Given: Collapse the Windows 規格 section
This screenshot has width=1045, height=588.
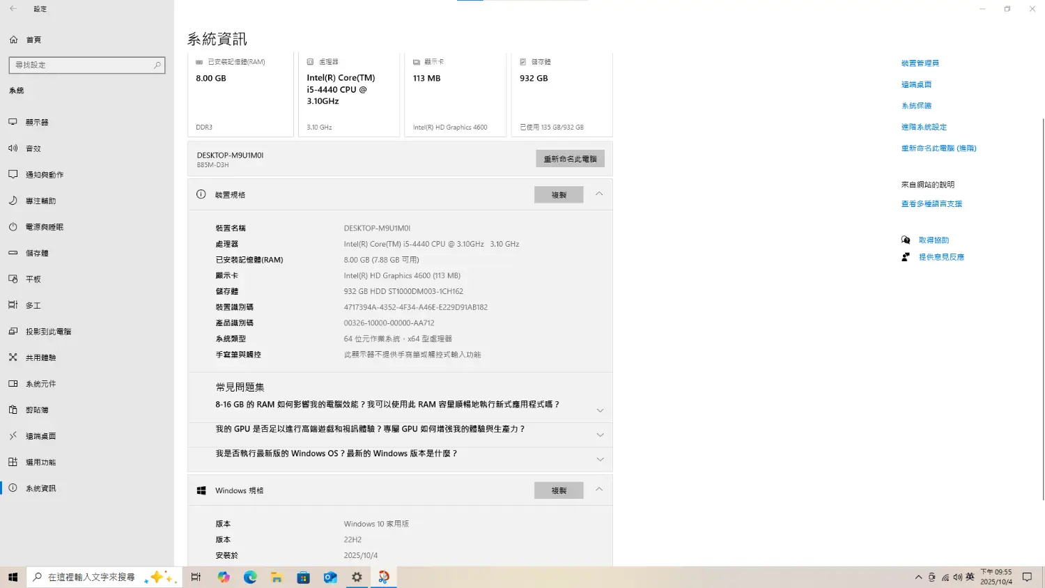Looking at the screenshot, I should coord(599,490).
